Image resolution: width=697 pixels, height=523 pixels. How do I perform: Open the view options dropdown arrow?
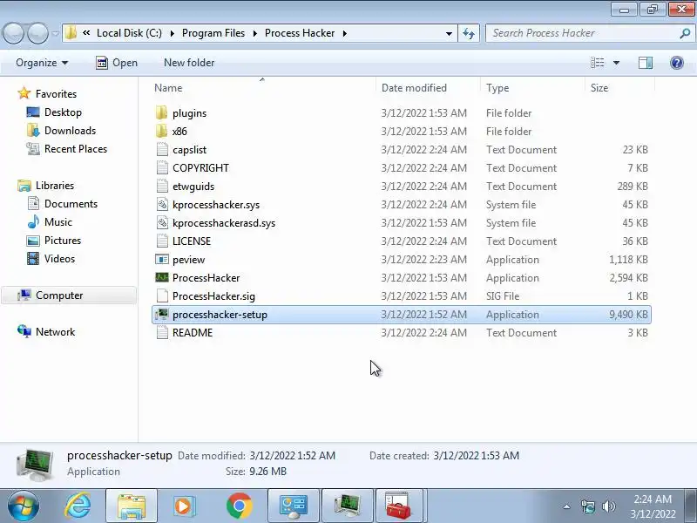(x=616, y=63)
